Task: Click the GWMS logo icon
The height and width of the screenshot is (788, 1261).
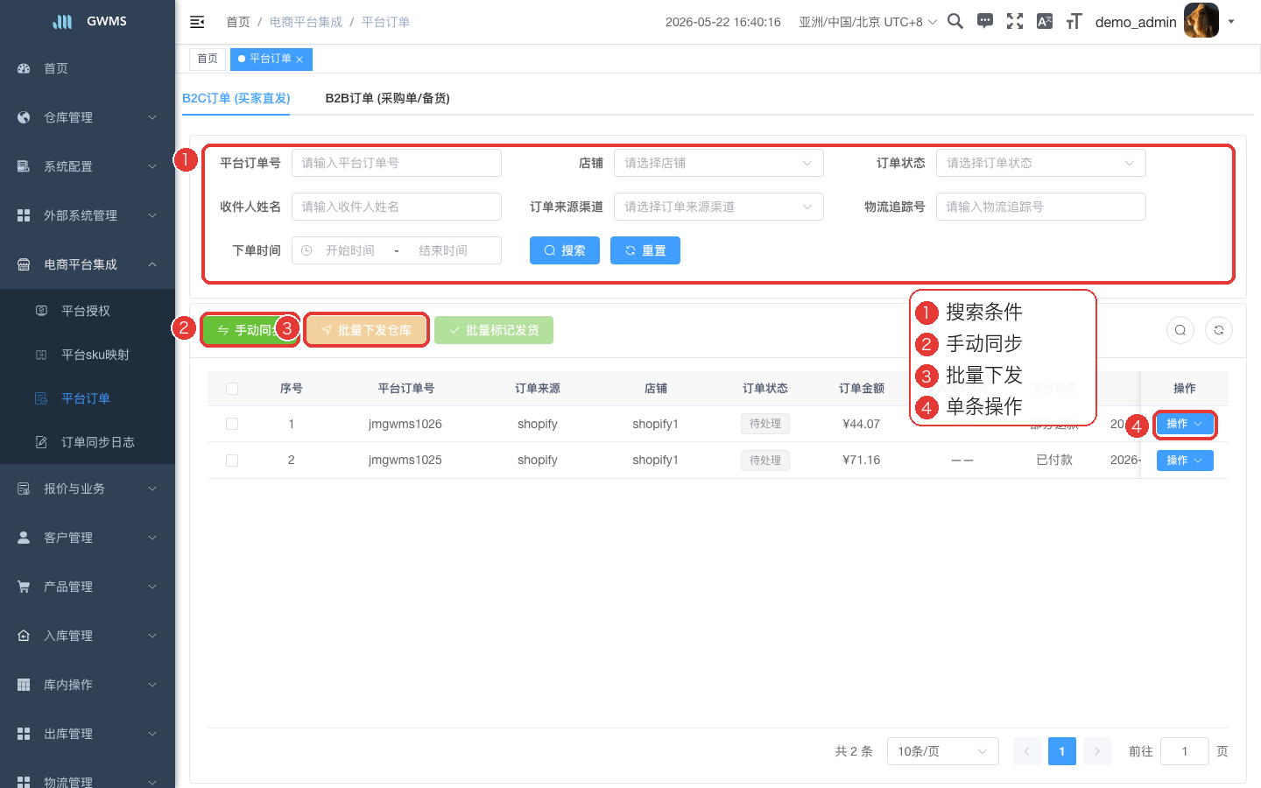Action: point(62,21)
